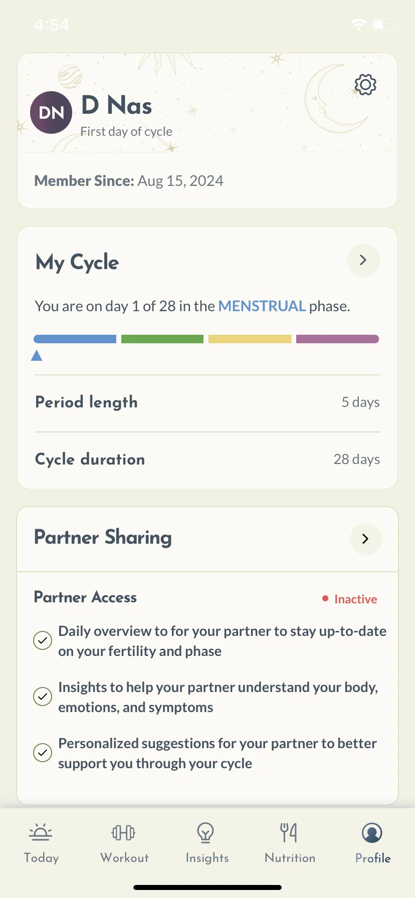Open settings via the gear icon
Viewport: 415px width, 898px height.
tap(365, 85)
